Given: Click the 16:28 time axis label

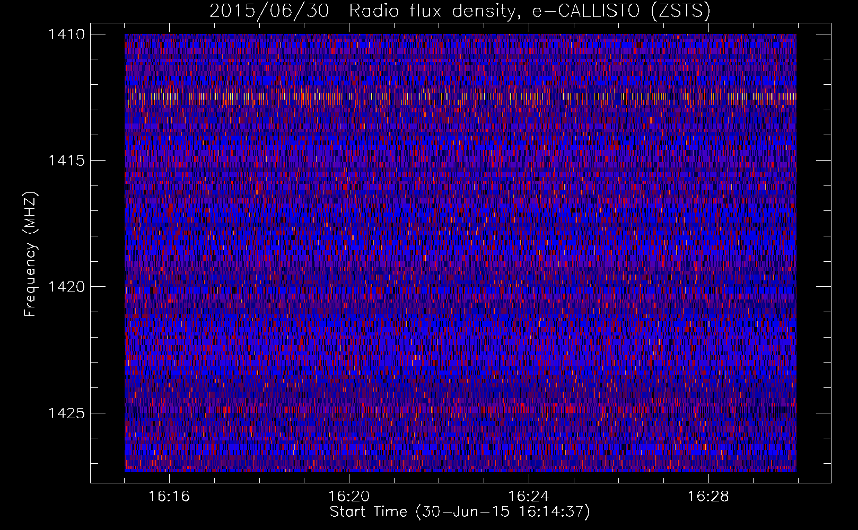Looking at the screenshot, I should coord(708,497).
